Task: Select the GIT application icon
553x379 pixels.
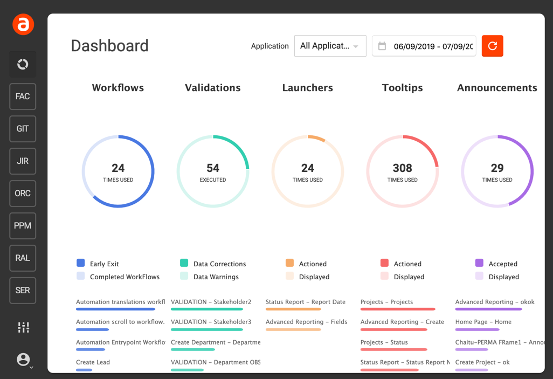Action: point(23,129)
